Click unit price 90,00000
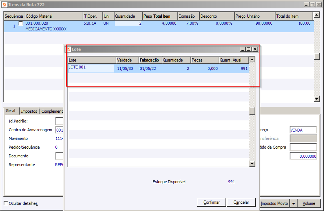324x211 pixels. (264, 23)
